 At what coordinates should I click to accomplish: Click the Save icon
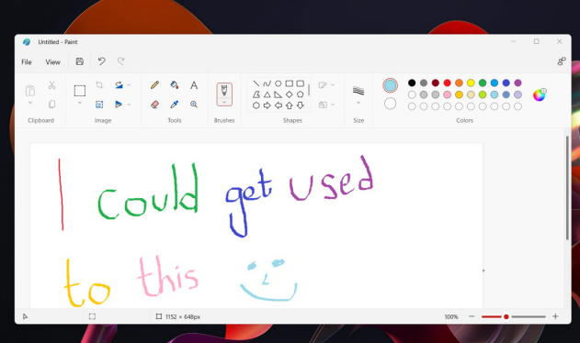80,61
